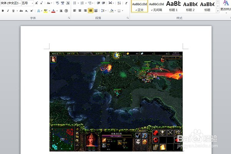The height and width of the screenshot is (154, 231).
Task: Click the Clear Formatting icon
Action: pyautogui.click(x=57, y=3)
